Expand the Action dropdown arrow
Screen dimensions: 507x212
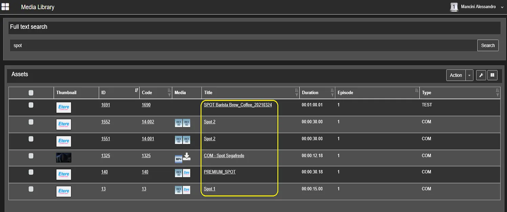click(469, 75)
